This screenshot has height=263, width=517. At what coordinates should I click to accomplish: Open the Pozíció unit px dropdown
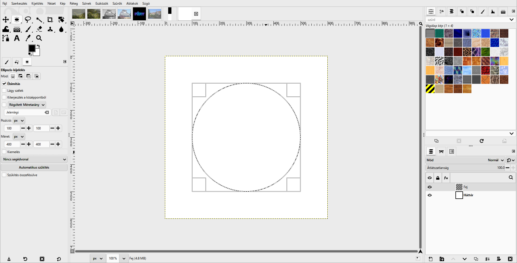[x=19, y=121]
